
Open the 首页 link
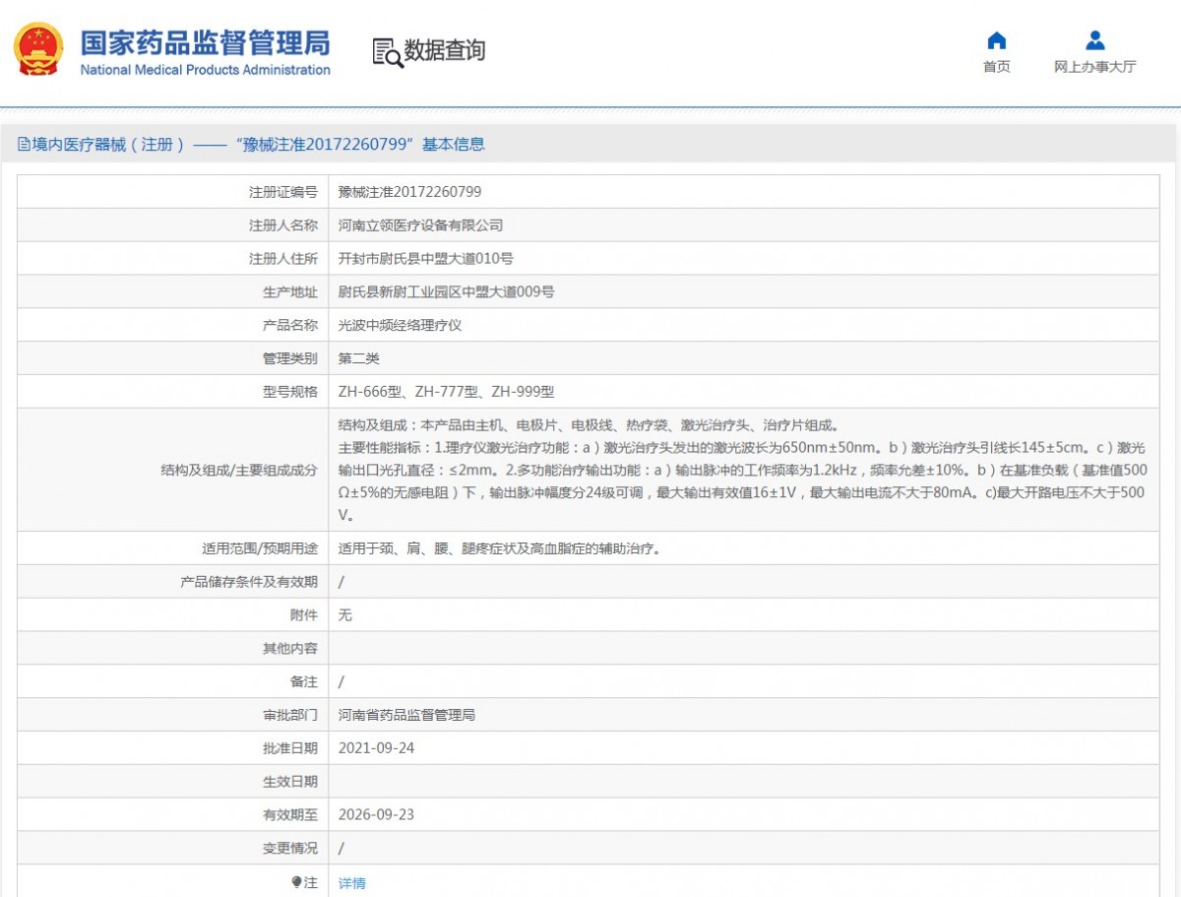tap(996, 67)
